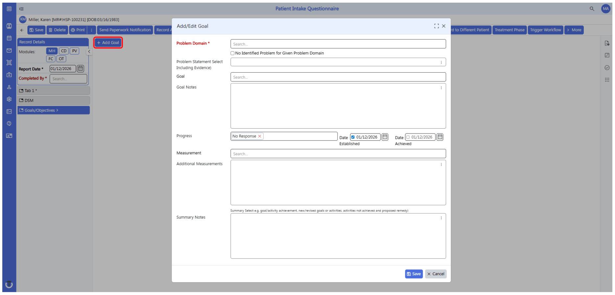Open the person sidebar icon
The height and width of the screenshot is (295, 615).
click(9, 87)
